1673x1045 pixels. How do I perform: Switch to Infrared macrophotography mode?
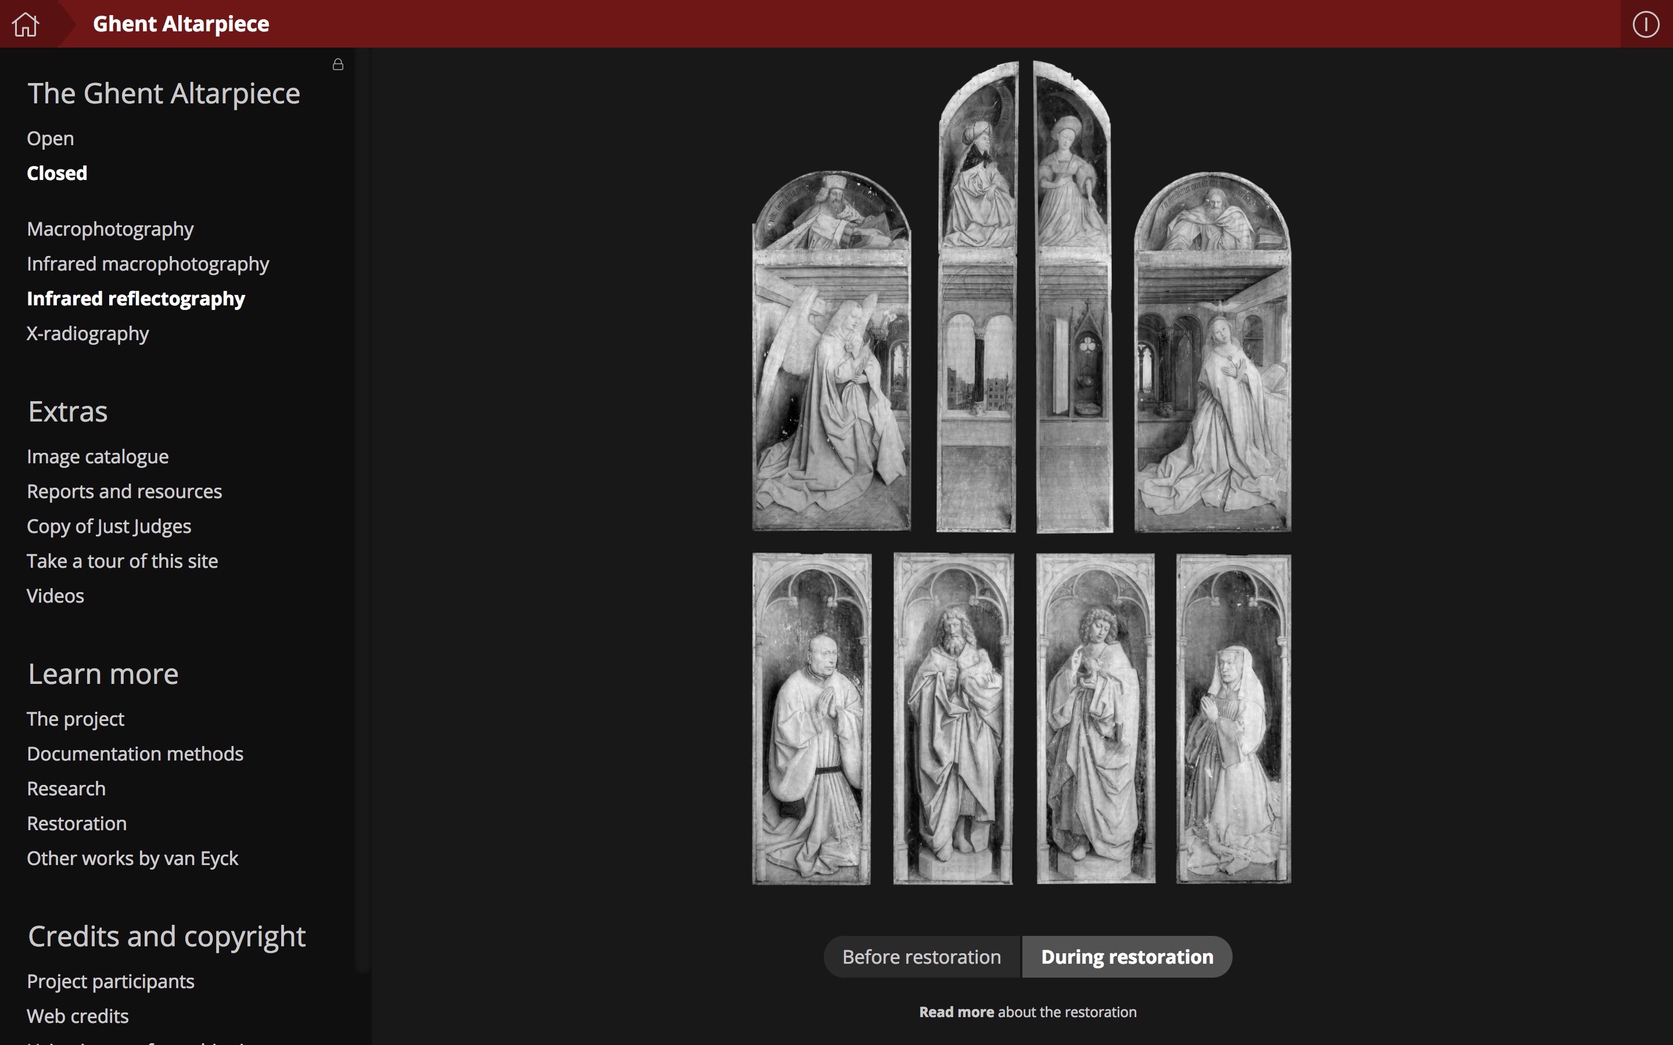point(148,264)
